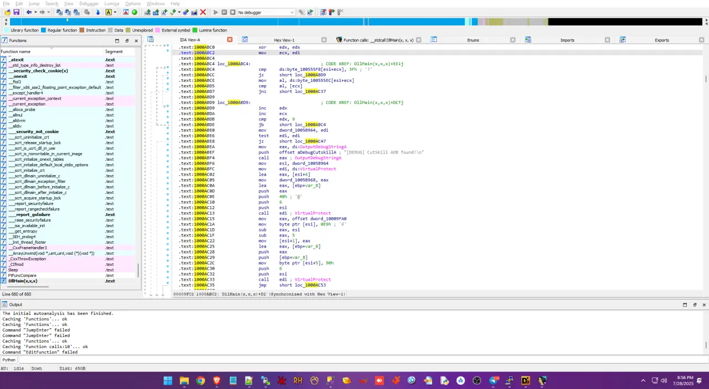The width and height of the screenshot is (709, 389).
Task: Click the Imports tab icon
Action: pos(528,40)
